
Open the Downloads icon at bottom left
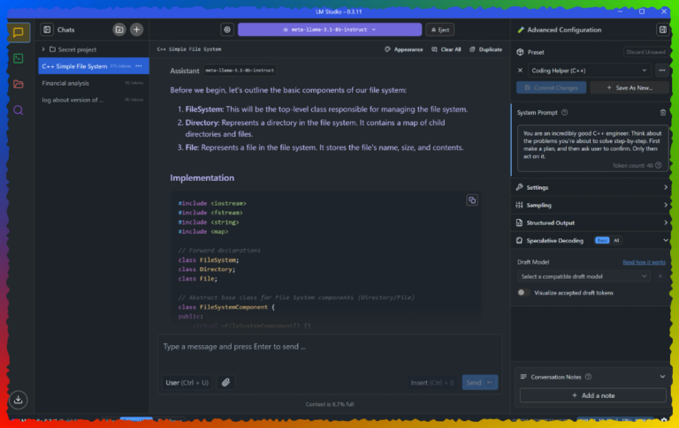tap(18, 400)
